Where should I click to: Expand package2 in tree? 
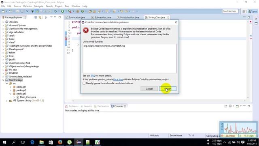pyautogui.click(x=10, y=90)
